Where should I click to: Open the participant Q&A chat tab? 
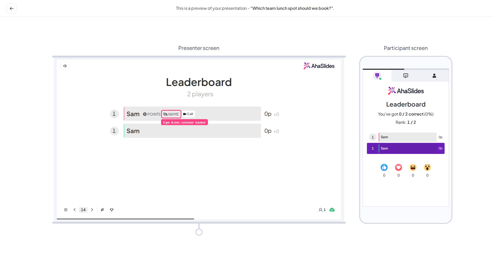406,76
